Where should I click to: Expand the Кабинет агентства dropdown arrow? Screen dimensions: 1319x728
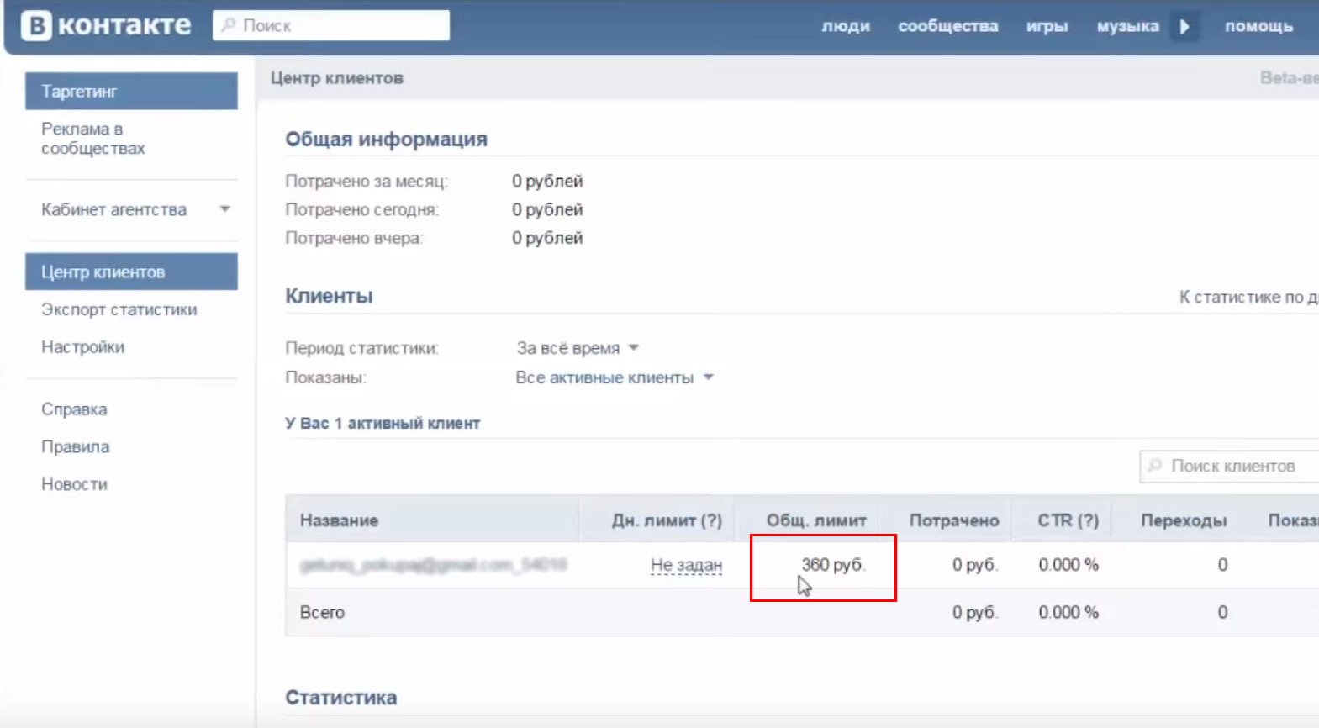(224, 209)
